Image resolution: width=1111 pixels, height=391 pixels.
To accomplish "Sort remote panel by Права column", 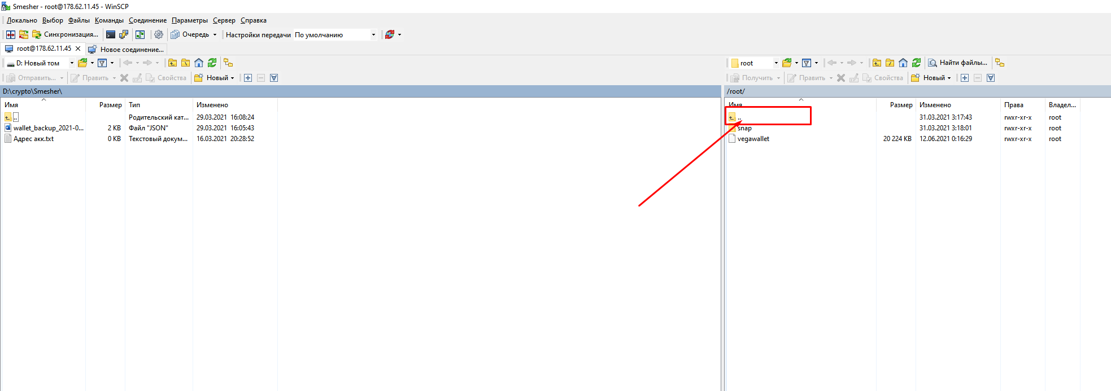I will pyautogui.click(x=1023, y=105).
